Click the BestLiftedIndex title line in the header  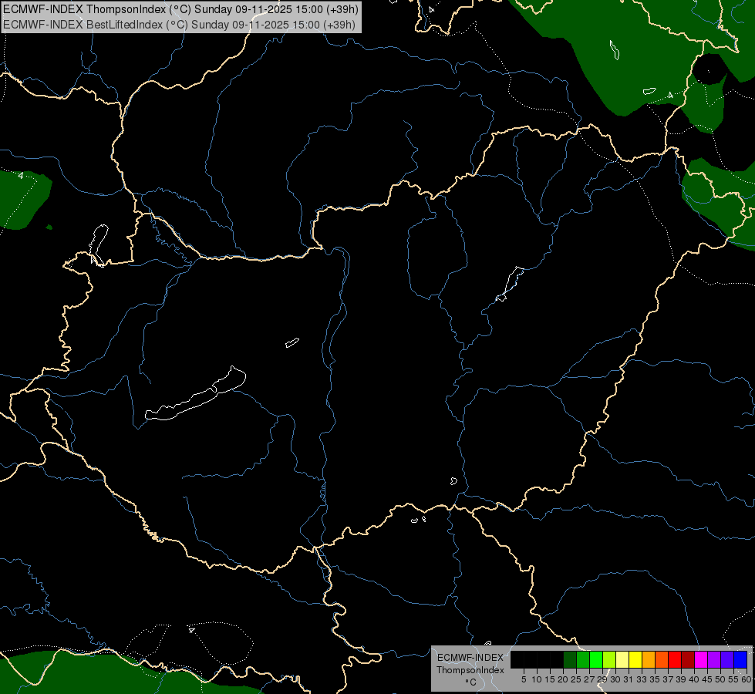pos(179,25)
